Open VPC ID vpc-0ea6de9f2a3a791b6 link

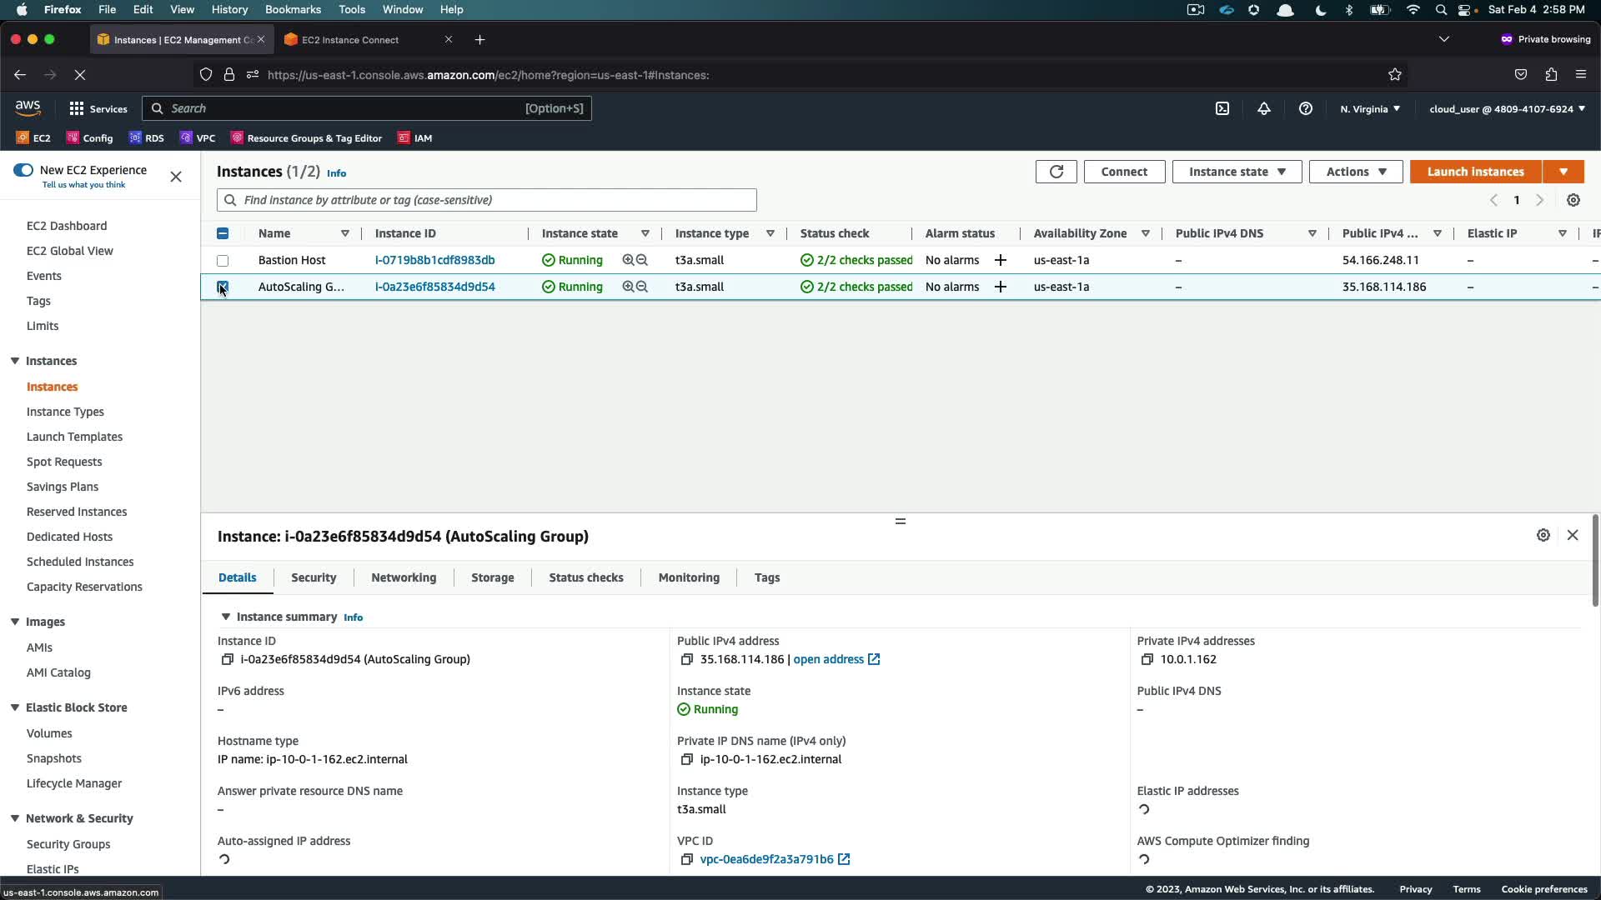point(766,859)
